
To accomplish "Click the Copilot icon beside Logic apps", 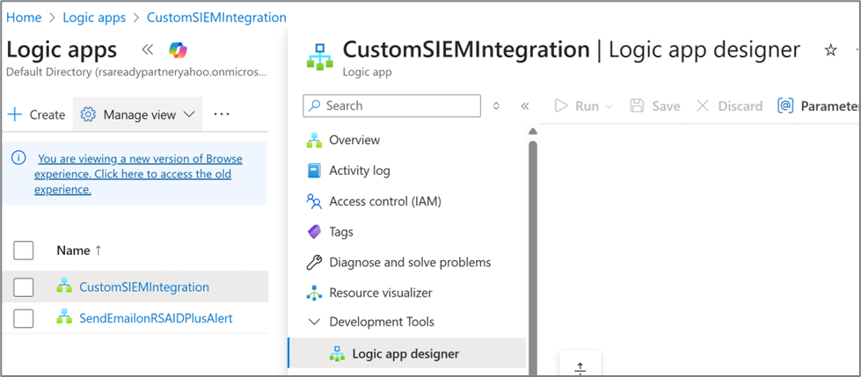I will pyautogui.click(x=179, y=50).
